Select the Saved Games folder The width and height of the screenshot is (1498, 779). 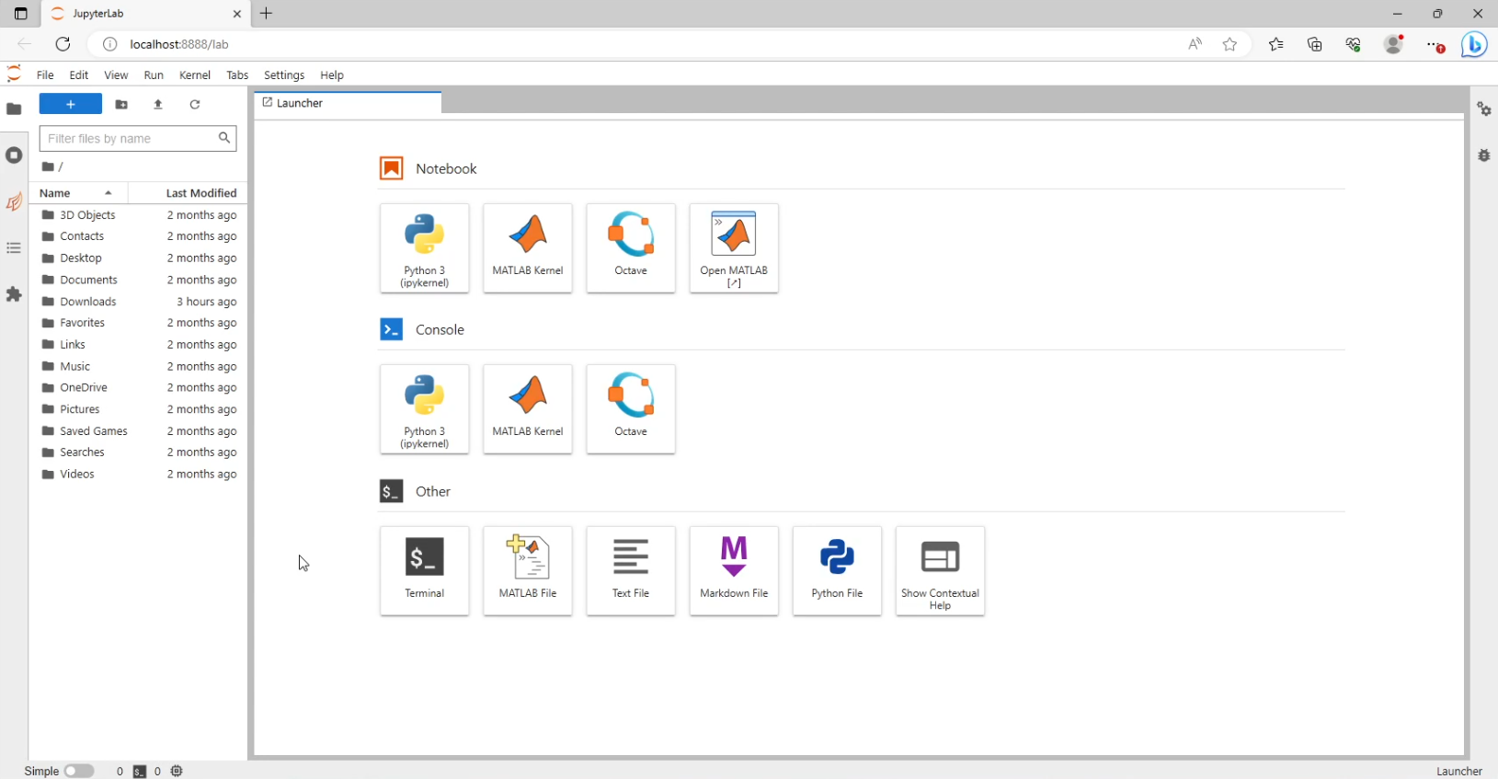click(x=139, y=431)
